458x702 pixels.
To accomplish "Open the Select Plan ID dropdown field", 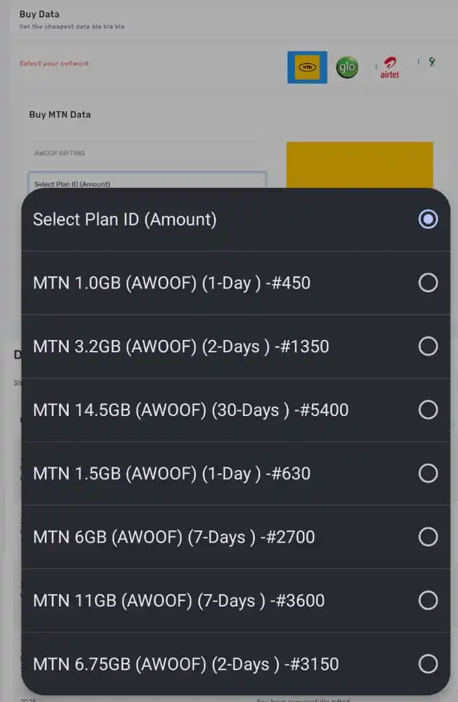I will coord(147,180).
